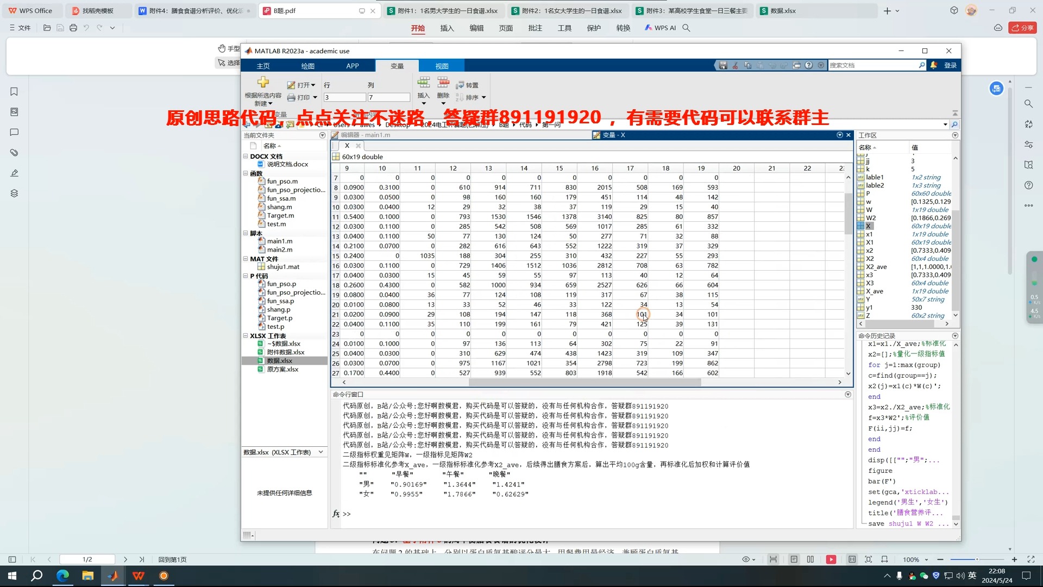
Task: Collapse the XLSX 工作表 group
Action: coord(245,336)
